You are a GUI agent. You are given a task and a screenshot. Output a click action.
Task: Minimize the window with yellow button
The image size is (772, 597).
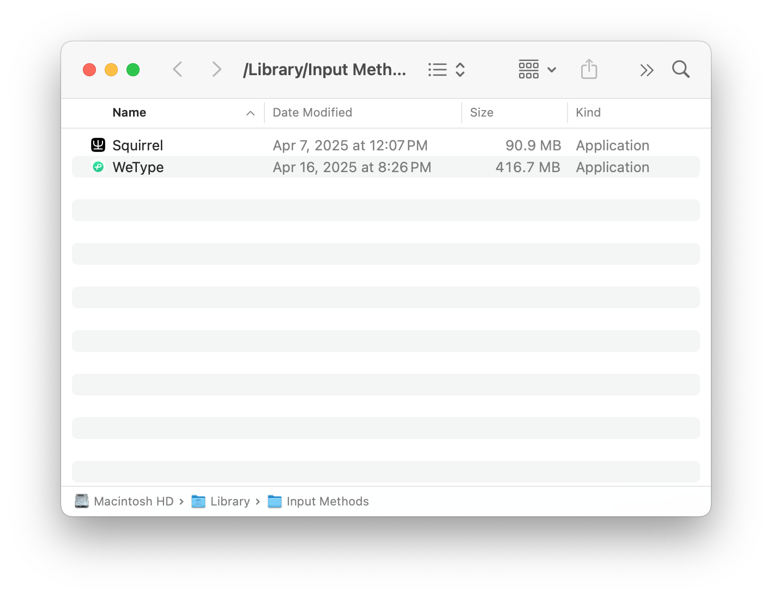tap(111, 70)
